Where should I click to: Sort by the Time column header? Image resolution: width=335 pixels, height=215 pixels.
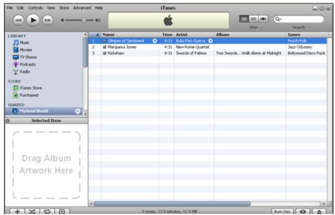tap(167, 34)
